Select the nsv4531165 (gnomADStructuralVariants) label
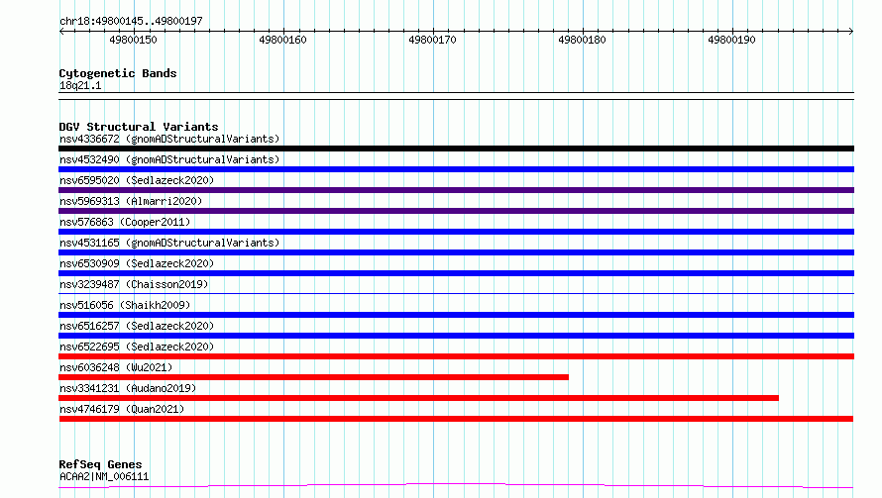 click(x=169, y=243)
